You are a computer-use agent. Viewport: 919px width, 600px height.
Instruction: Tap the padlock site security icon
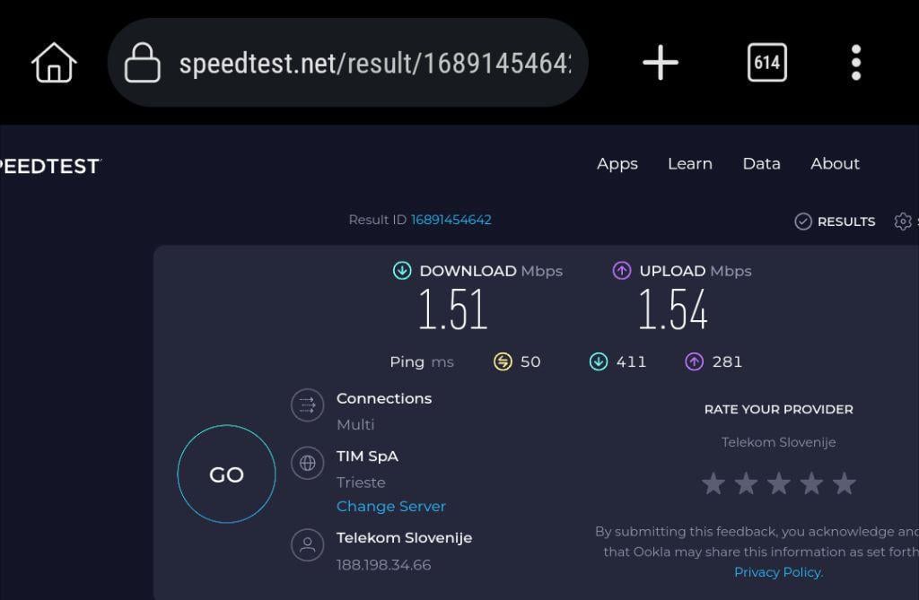point(143,62)
